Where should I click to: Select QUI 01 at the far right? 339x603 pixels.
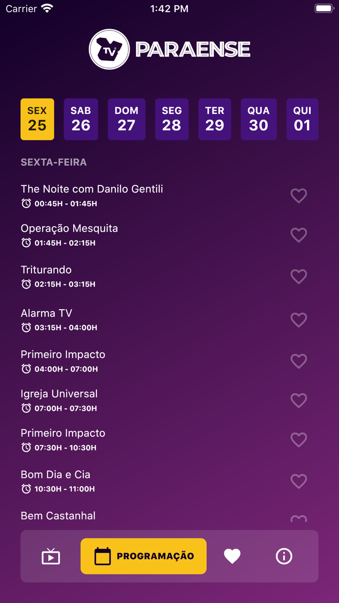click(x=302, y=119)
